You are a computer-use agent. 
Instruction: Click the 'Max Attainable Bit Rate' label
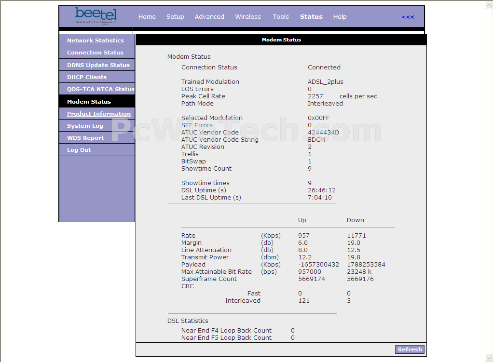pyautogui.click(x=216, y=271)
